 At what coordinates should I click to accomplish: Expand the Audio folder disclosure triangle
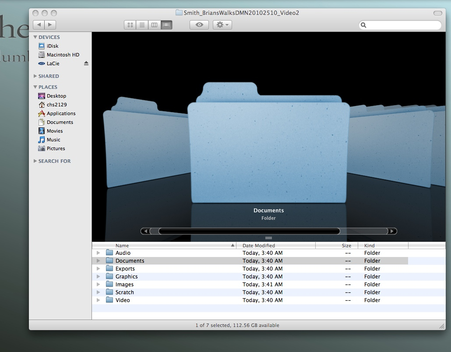pyautogui.click(x=99, y=253)
